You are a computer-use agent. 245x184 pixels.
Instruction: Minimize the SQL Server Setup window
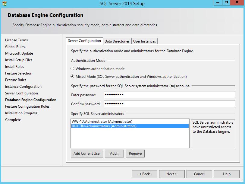coord(218,3)
